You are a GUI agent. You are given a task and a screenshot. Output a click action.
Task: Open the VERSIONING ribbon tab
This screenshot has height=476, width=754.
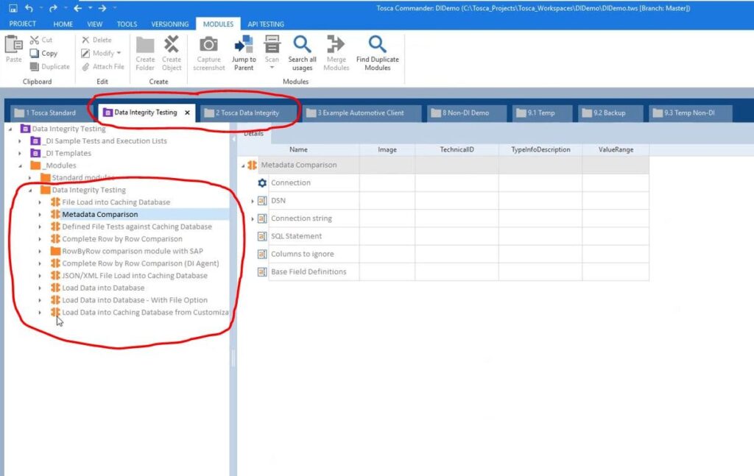coord(170,24)
